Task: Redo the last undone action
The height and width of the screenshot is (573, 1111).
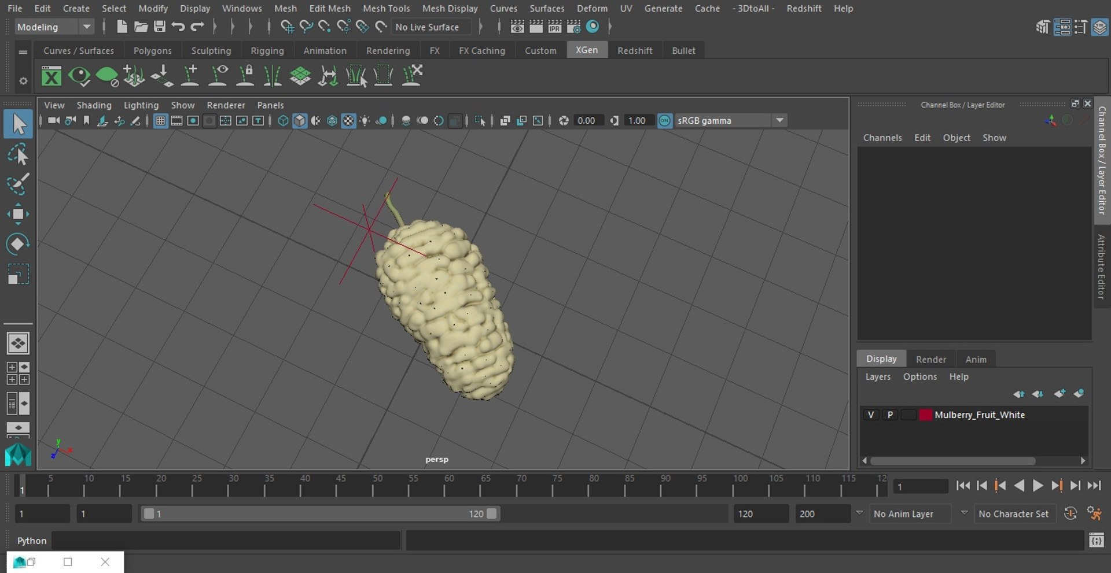Action: [x=197, y=27]
